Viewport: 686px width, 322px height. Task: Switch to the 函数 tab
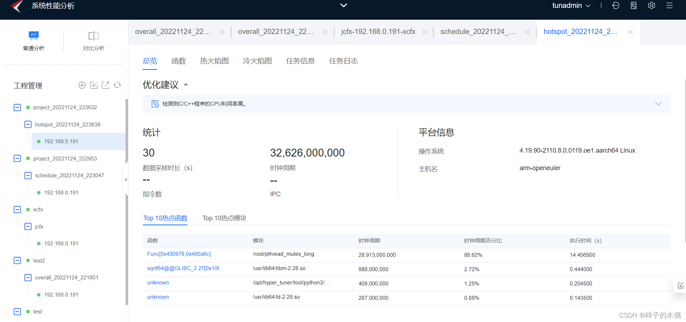[x=179, y=61]
